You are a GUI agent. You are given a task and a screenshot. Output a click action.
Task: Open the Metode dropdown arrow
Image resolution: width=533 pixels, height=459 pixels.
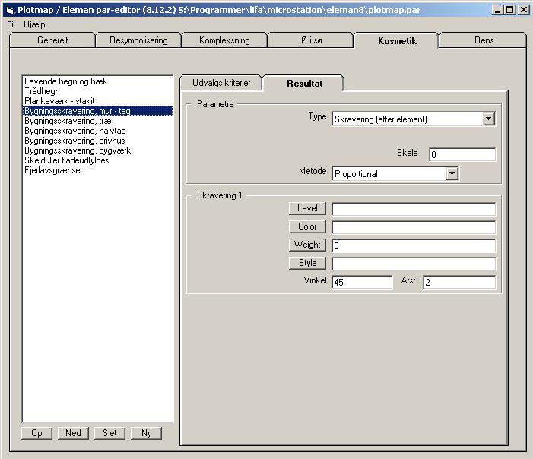pos(452,173)
